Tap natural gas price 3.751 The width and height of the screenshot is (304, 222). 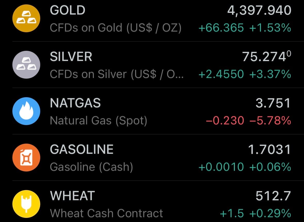(x=273, y=103)
